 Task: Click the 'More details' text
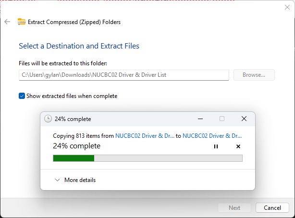tap(80, 180)
